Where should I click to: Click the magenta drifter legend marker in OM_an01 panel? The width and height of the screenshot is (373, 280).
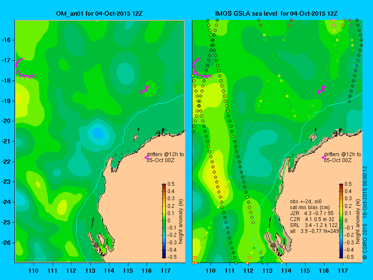[x=147, y=157]
